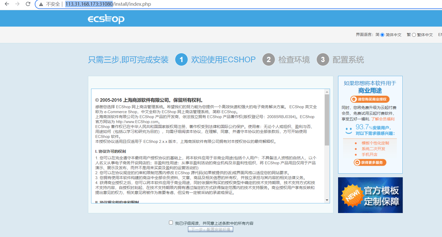Click step 3 circle icon

click(323, 59)
